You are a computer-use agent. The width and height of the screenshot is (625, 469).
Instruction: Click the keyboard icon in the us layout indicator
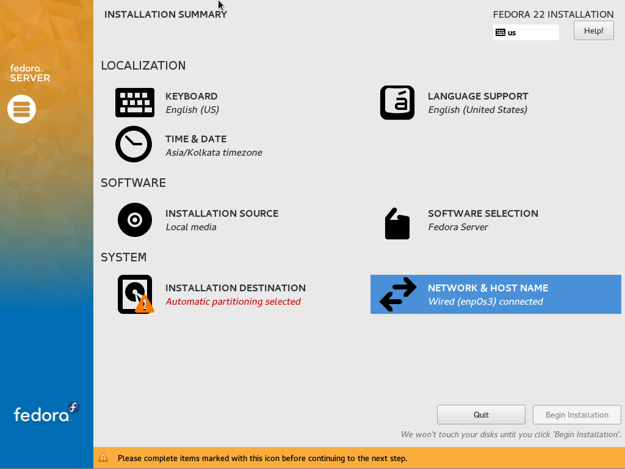coord(500,33)
